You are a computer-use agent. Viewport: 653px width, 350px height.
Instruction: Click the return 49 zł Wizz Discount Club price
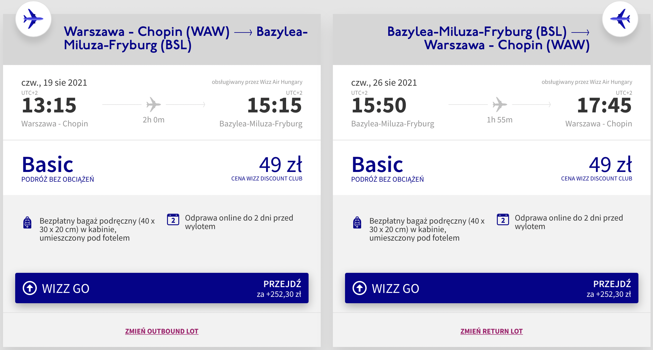pos(610,165)
